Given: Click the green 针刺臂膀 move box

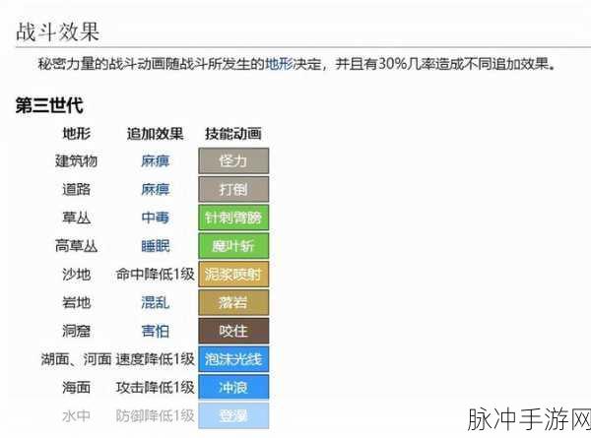Looking at the screenshot, I should click(x=233, y=218).
